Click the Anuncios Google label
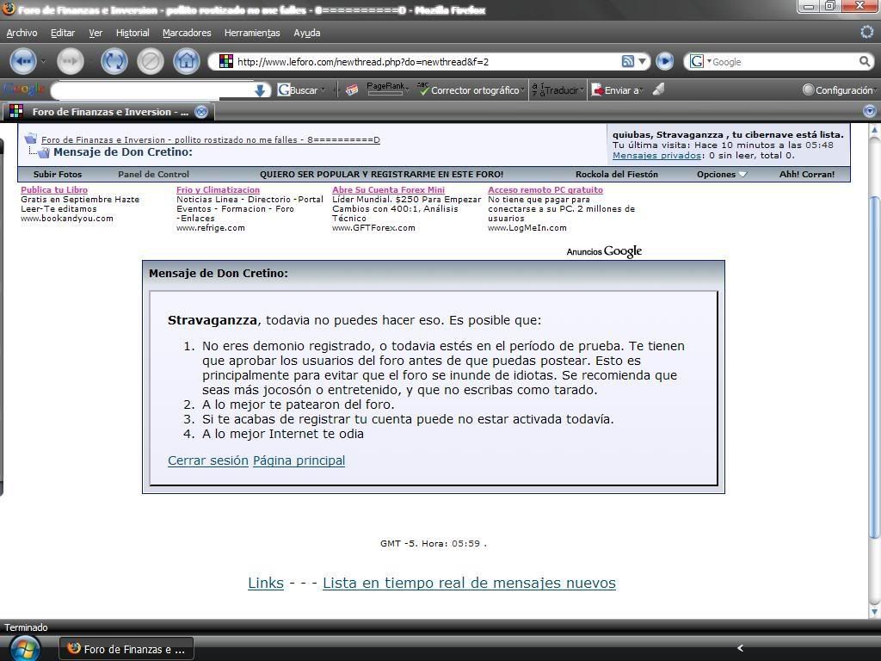 click(x=604, y=251)
